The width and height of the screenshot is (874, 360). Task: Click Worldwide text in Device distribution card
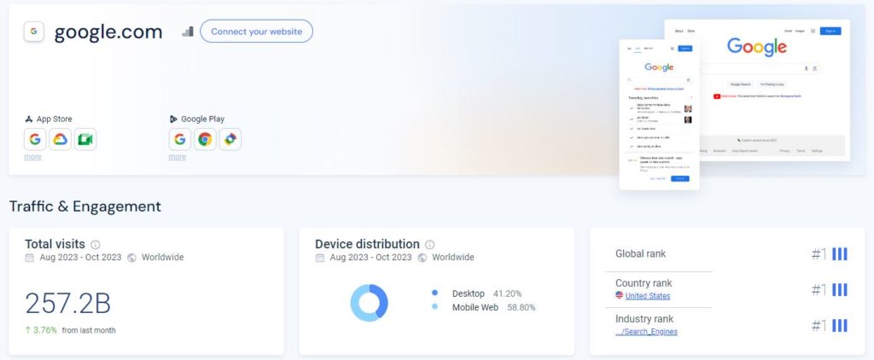tap(453, 258)
